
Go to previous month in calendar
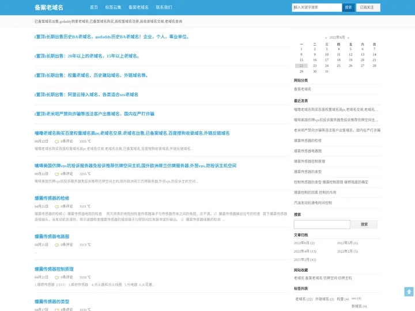[x=326, y=37]
